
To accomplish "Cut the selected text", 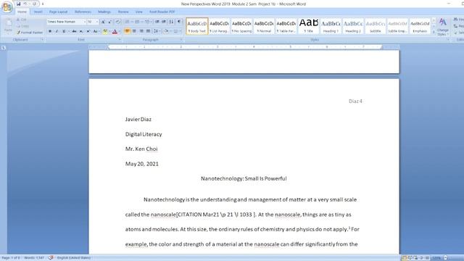I will [x=22, y=20].
